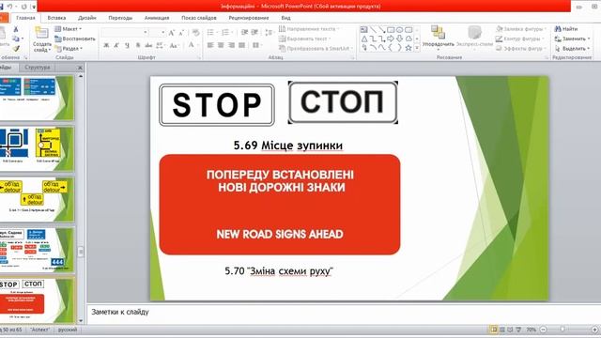This screenshot has height=338, width=601.
Task: Expand the shapes gallery more button
Action: (x=417, y=48)
